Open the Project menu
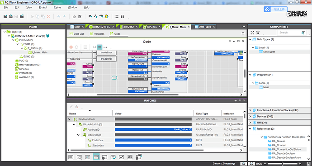Screen dimensions: 312x166 point(43,7)
